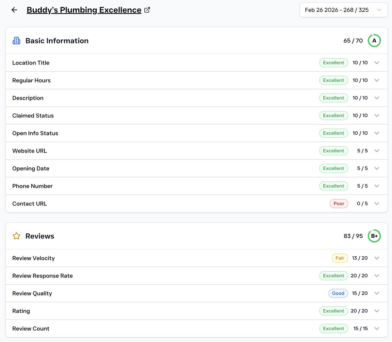Viewport: 392px width, 342px height.
Task: Click the Excellent badge on Rating row
Action: 334,311
